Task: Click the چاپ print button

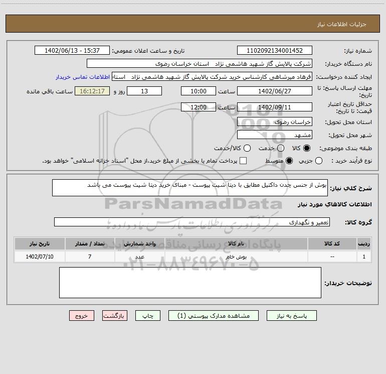Action: (x=148, y=316)
